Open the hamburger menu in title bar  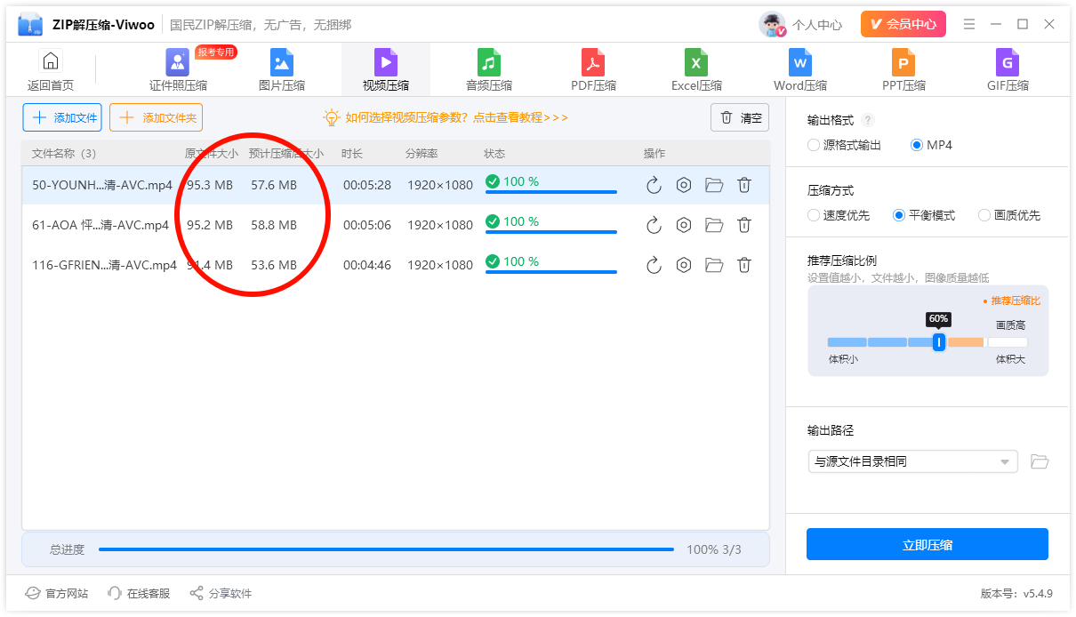coord(969,24)
